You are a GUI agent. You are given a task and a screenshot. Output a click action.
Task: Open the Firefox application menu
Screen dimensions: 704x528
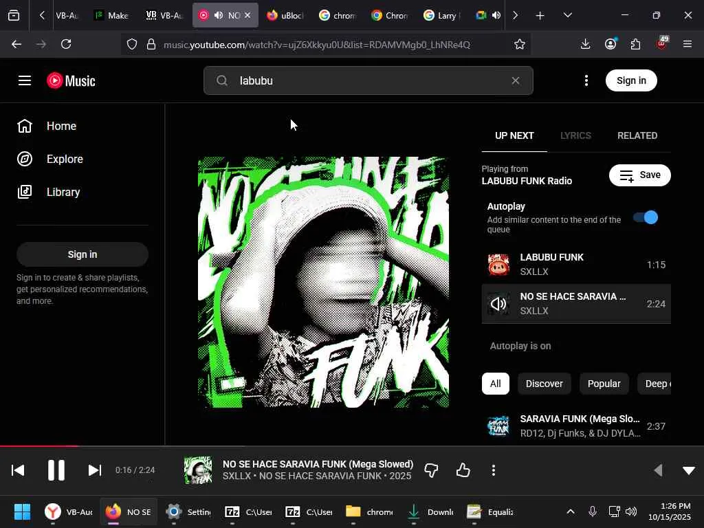[687, 44]
